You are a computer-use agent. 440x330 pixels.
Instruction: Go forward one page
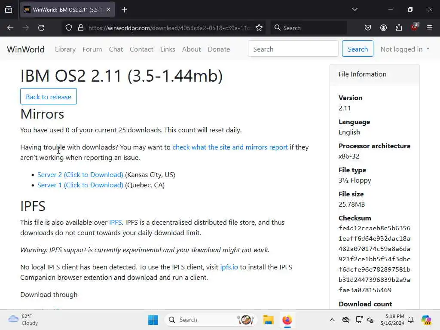(26, 28)
